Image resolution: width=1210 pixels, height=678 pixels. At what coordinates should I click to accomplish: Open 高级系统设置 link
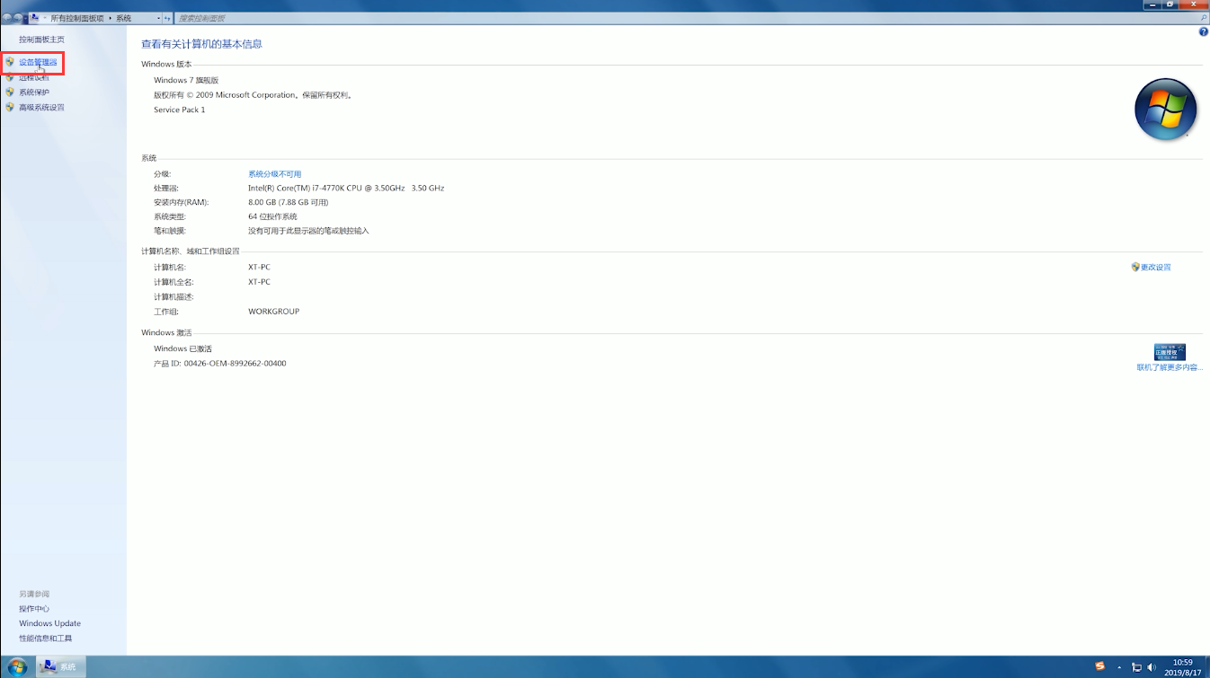tap(41, 108)
